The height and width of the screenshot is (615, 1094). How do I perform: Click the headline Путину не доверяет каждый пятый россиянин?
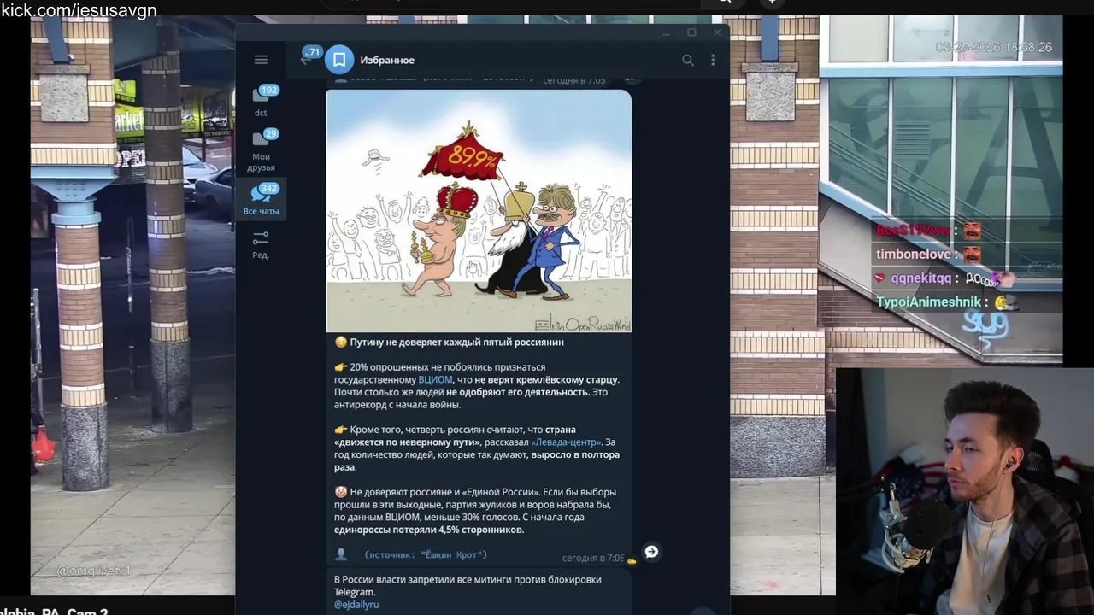(456, 342)
